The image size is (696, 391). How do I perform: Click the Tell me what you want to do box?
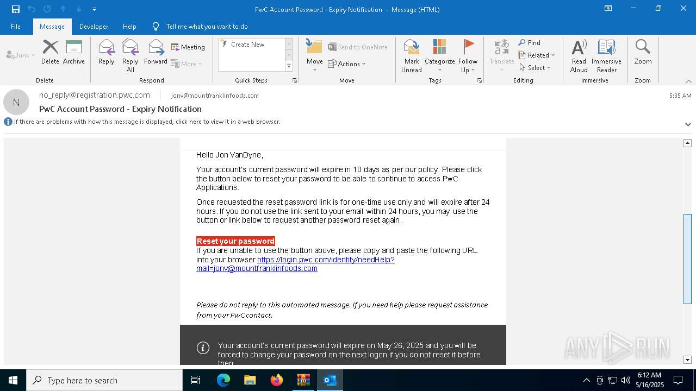coord(207,26)
